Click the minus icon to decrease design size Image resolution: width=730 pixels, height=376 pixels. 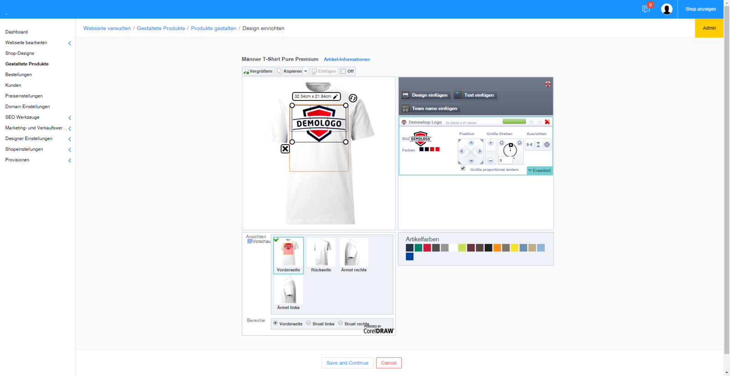click(x=490, y=161)
